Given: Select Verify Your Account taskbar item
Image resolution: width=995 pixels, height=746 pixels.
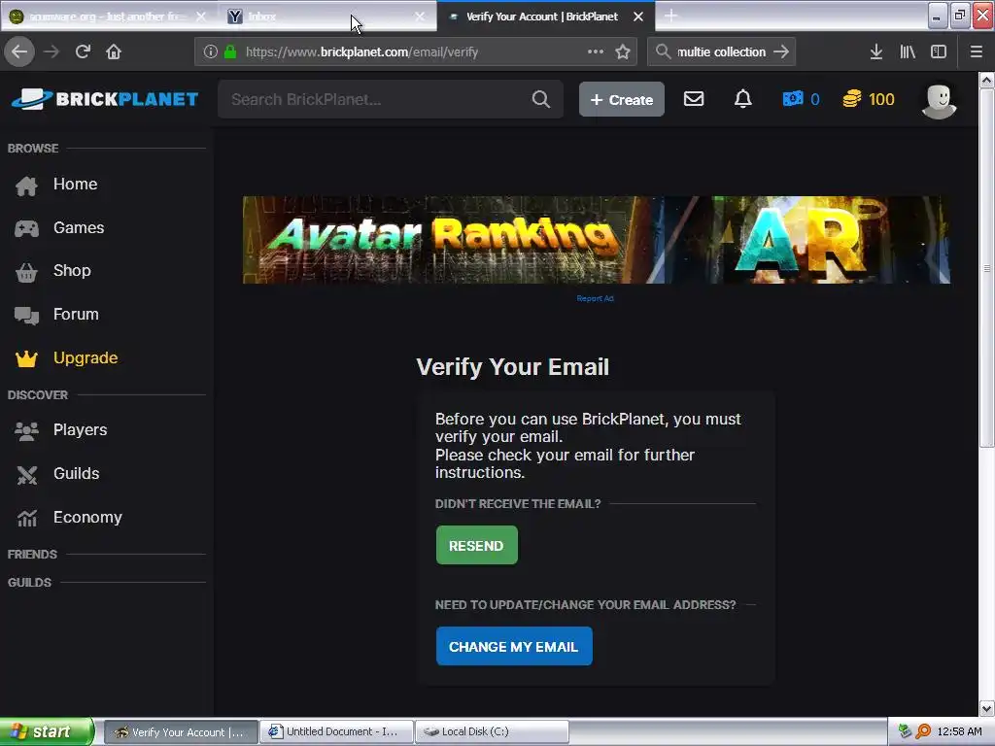Looking at the screenshot, I should (x=181, y=732).
